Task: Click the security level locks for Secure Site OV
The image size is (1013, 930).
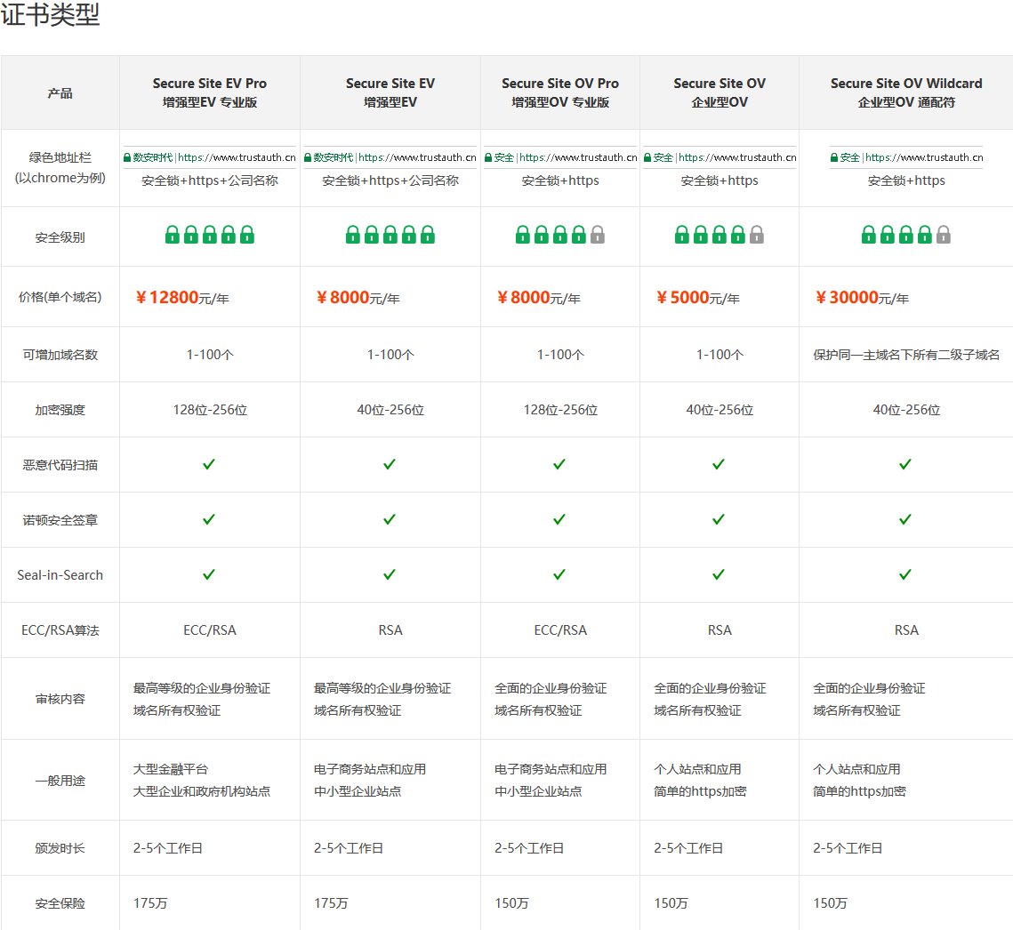Action: (719, 235)
